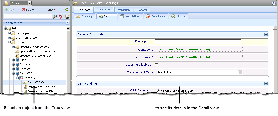Click the magnifier search icon
The height and width of the screenshot is (116, 278).
[55, 17]
